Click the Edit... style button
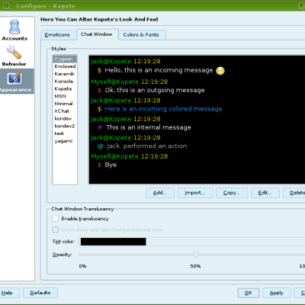The height and width of the screenshot is (305, 305). tap(265, 193)
